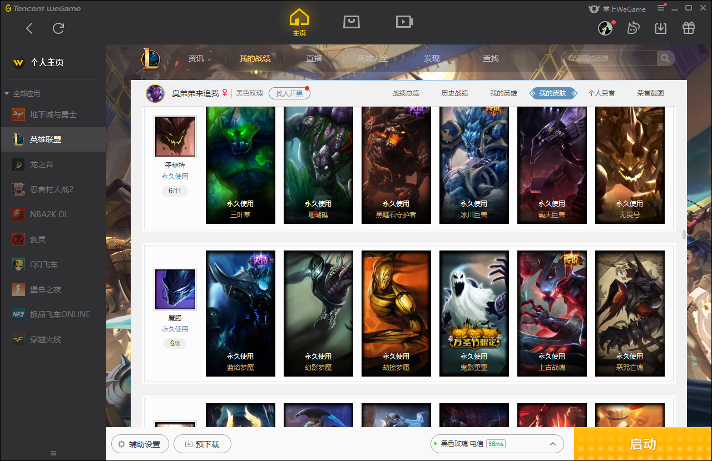Select QQ飞车 game

click(x=53, y=264)
